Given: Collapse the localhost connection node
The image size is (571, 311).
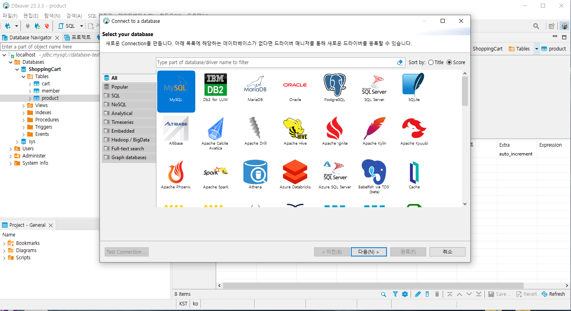Looking at the screenshot, I should (4, 55).
